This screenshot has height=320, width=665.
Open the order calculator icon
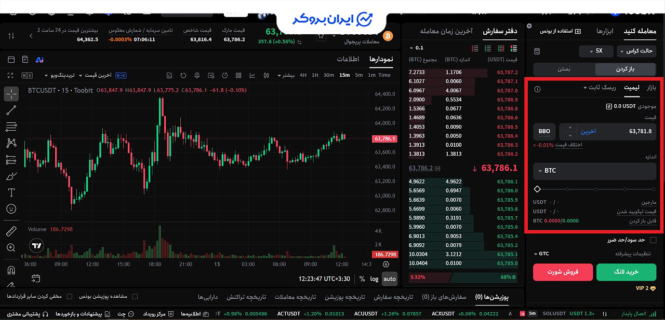point(537,51)
